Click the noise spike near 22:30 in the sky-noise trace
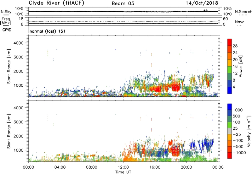The height and width of the screenshot is (174, 252). pos(206,10)
